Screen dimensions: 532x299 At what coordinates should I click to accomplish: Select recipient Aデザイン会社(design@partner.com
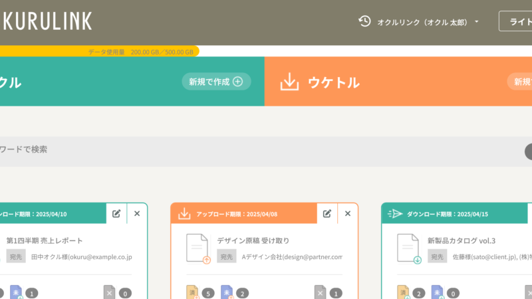click(292, 257)
